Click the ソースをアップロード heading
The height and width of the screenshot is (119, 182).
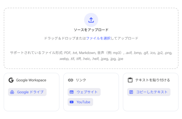(91, 30)
